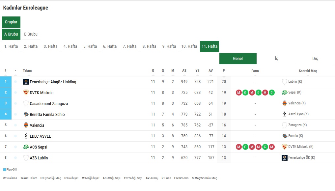
Task: Switch to B Grubu tab
Action: [x=31, y=34]
